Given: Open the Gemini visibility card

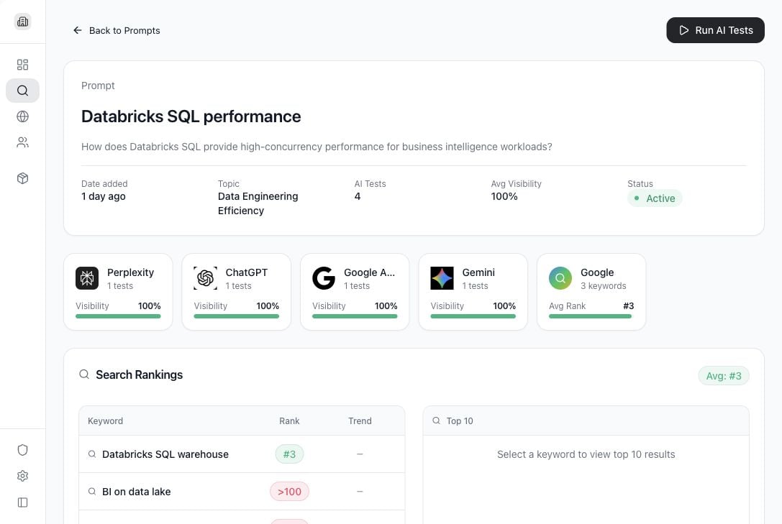Looking at the screenshot, I should tap(473, 292).
